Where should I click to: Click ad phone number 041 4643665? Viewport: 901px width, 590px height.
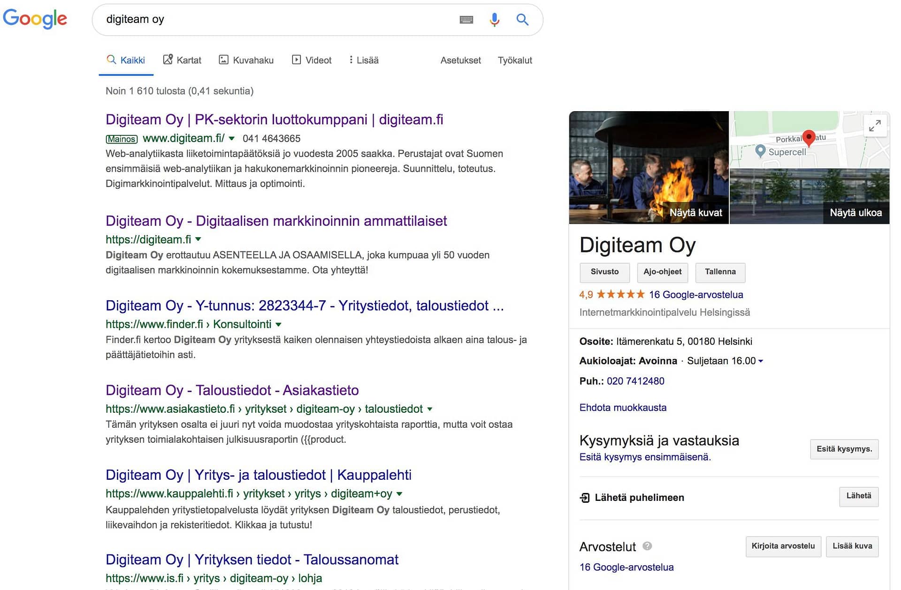coord(271,139)
